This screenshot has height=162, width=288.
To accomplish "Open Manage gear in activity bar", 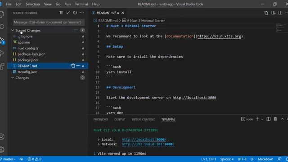I will (2, 149).
